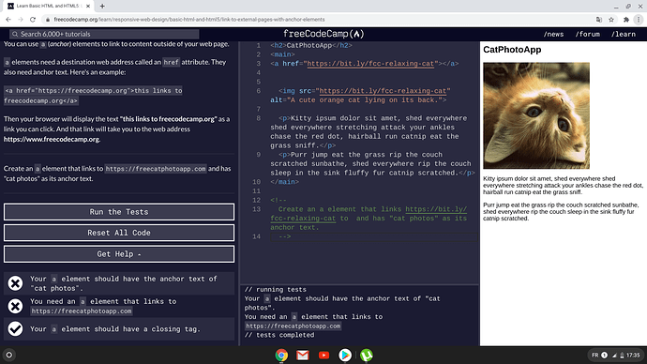Click '// running tests' in console output
Viewport: 647px width, 364px height.
[276, 290]
